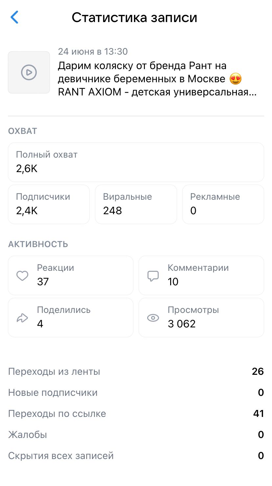Image resolution: width=272 pixels, height=486 pixels.
Task: Click the Переходы из ленты row
Action: [136, 371]
